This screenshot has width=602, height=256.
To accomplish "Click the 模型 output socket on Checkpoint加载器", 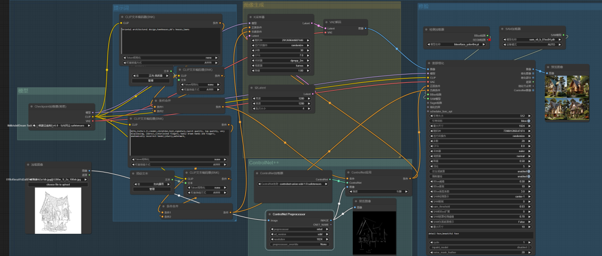I will click(93, 112).
